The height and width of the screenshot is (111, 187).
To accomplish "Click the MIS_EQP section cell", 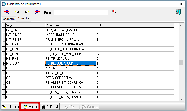I will (25, 63).
